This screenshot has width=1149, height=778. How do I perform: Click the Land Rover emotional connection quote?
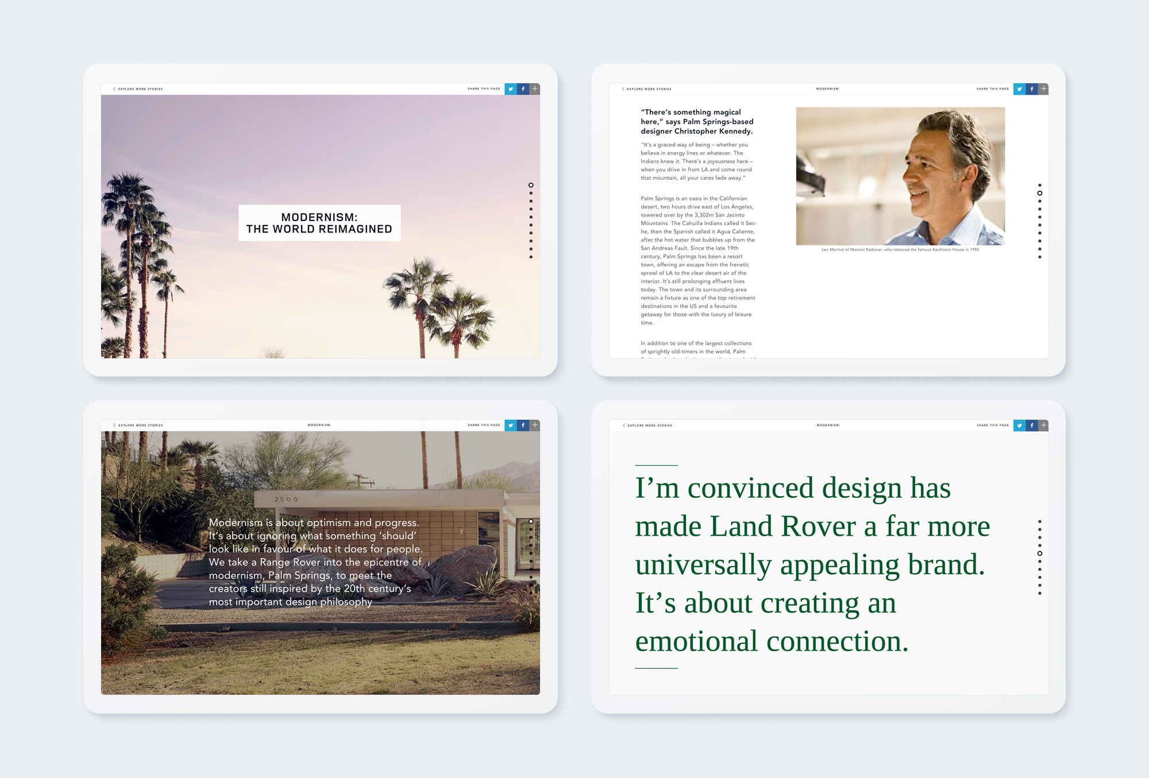(812, 564)
